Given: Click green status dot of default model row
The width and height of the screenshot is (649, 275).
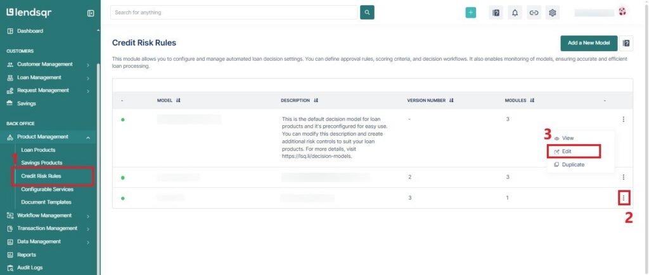Looking at the screenshot, I should coord(122,119).
